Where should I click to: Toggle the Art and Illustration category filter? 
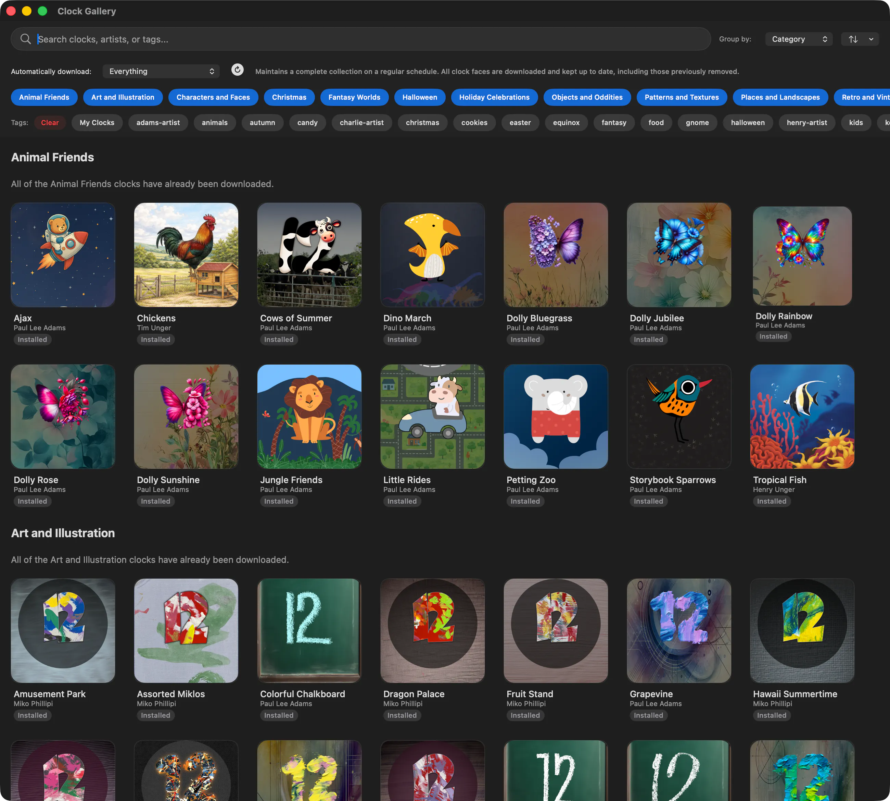123,97
